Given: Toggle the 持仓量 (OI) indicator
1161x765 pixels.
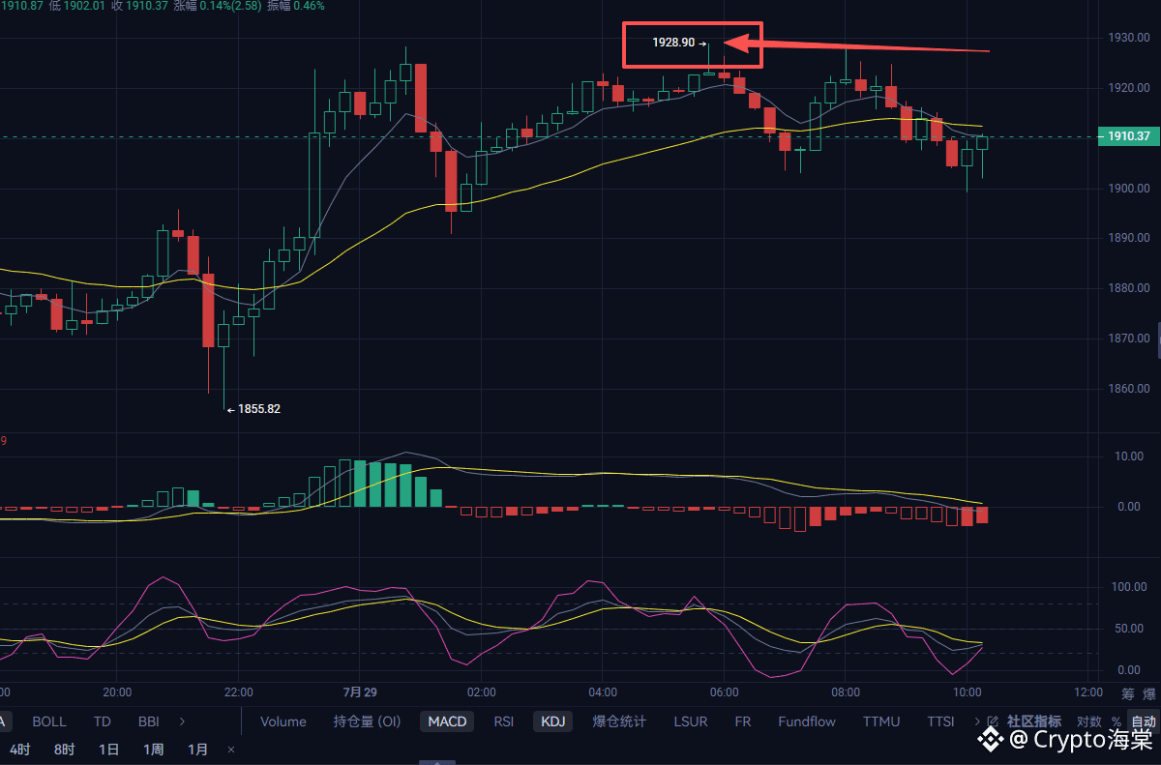Looking at the screenshot, I should tap(367, 721).
